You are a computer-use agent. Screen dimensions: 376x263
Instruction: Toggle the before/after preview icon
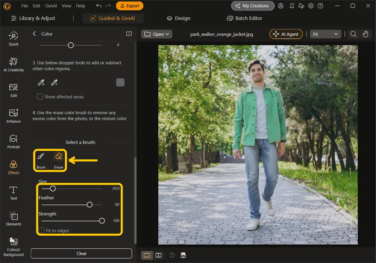183,255
